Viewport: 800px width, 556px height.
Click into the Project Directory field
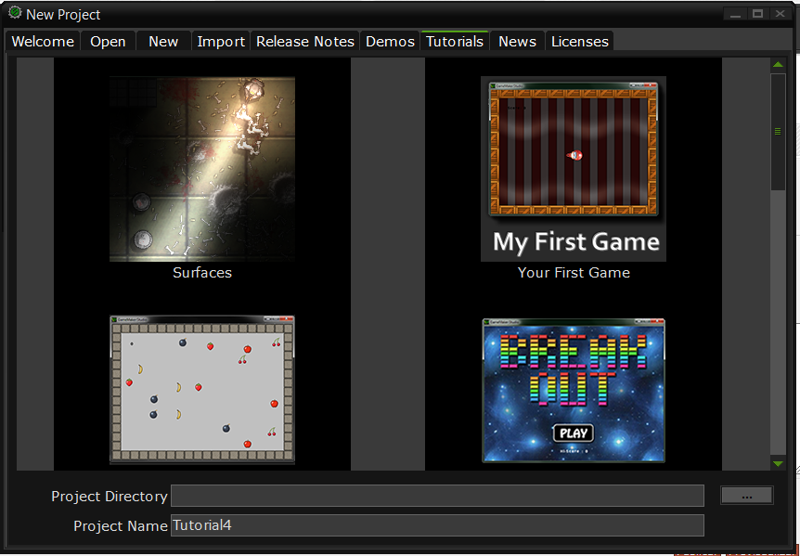click(x=437, y=496)
